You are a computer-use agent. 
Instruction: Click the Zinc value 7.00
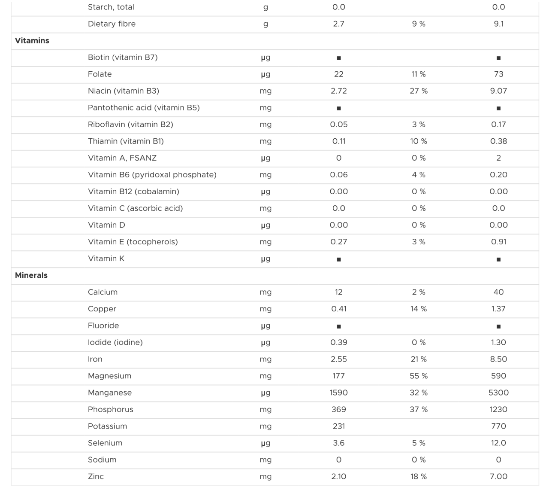(498, 476)
